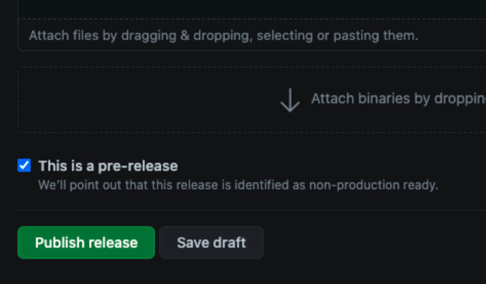
Task: Select the word 'Publish' on green button
Action: 54,243
